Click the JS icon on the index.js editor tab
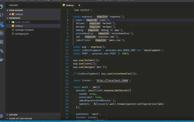Viewport: 194px width, 122px height. coord(64,5)
